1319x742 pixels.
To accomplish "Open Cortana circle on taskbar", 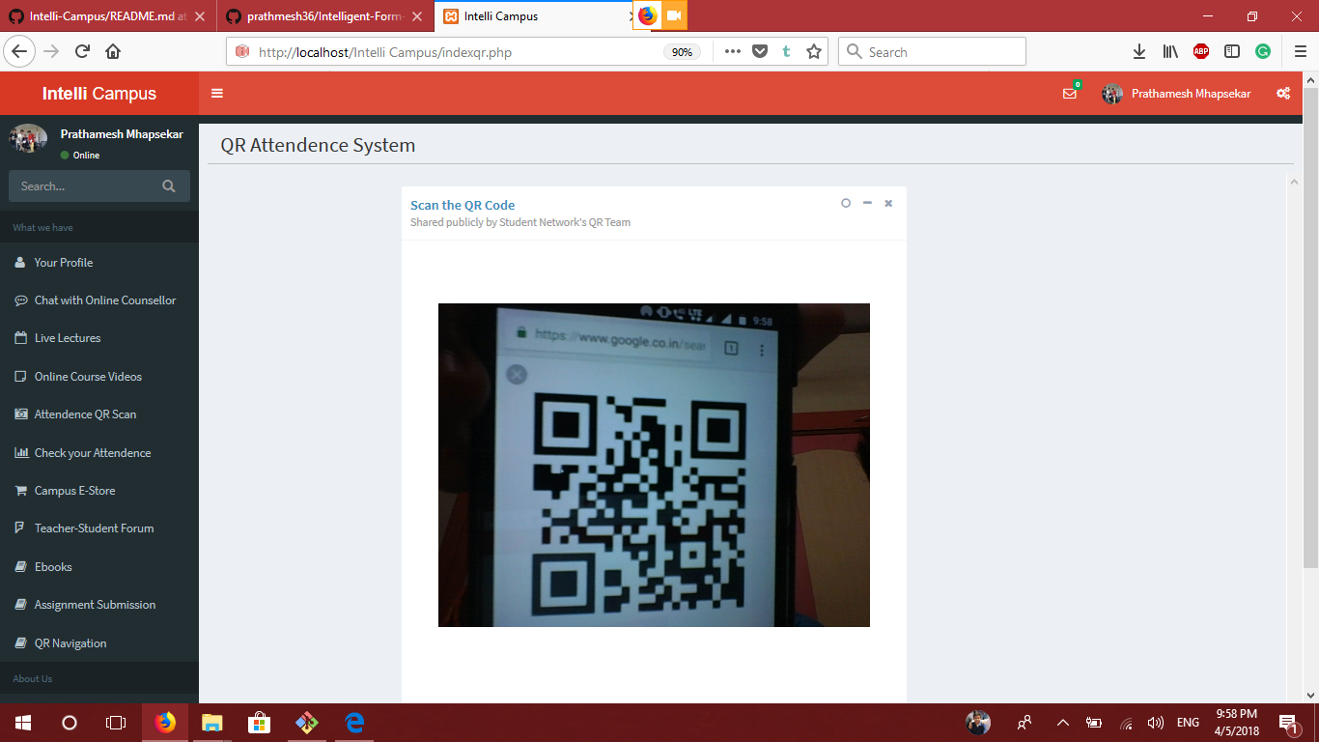I will [70, 722].
